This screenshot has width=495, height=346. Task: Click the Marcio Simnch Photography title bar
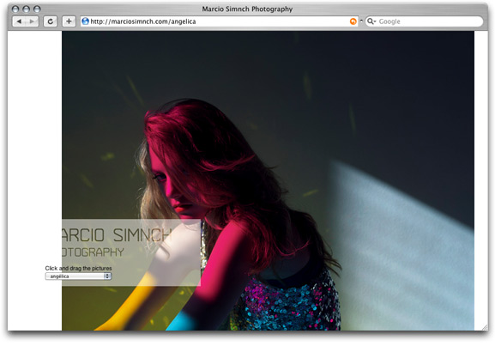click(x=247, y=9)
